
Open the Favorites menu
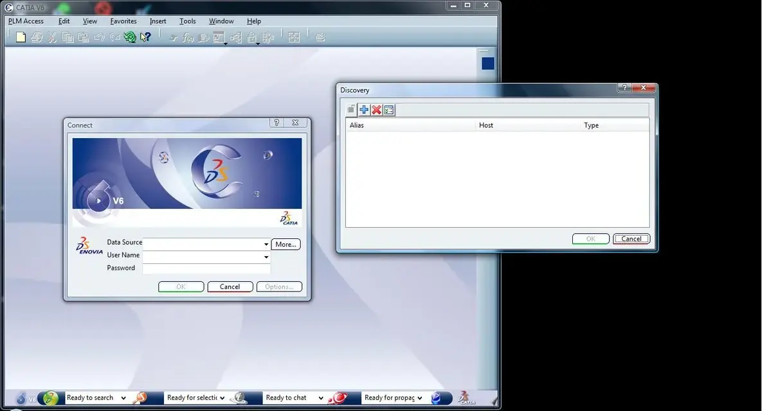[123, 21]
